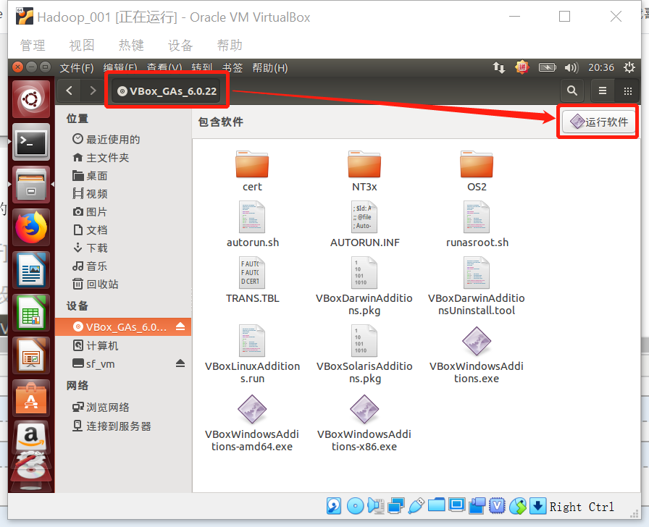Open the sound volume indicator
649x527 pixels.
point(571,67)
